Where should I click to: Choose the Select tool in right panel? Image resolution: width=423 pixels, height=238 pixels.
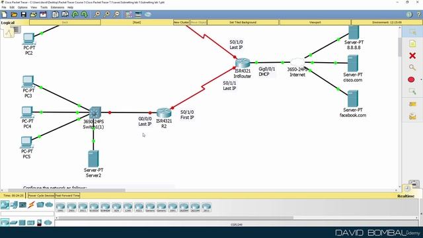(412, 32)
